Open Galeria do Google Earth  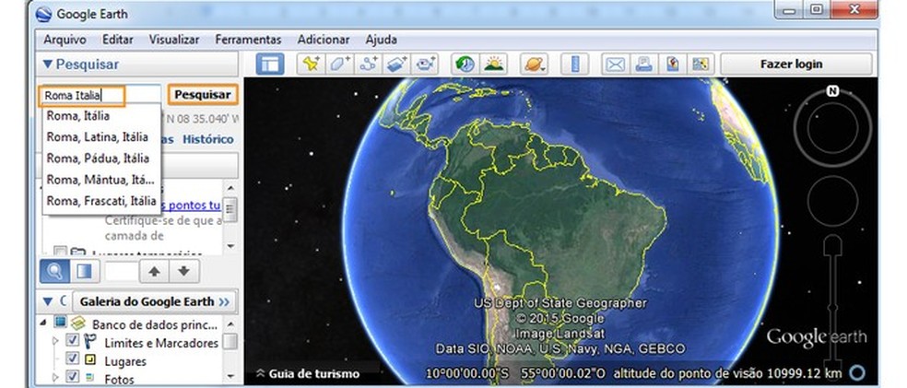(x=155, y=301)
